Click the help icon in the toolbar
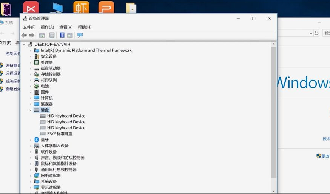 (62, 35)
